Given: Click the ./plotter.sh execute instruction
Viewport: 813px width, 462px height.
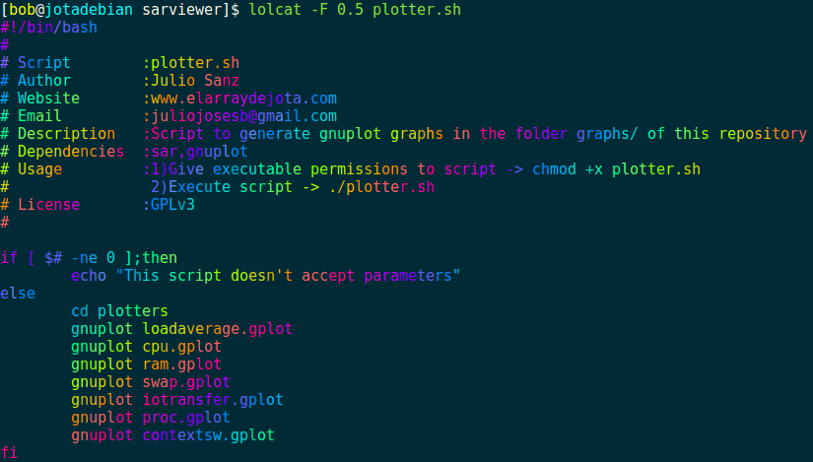Looking at the screenshot, I should (x=381, y=187).
